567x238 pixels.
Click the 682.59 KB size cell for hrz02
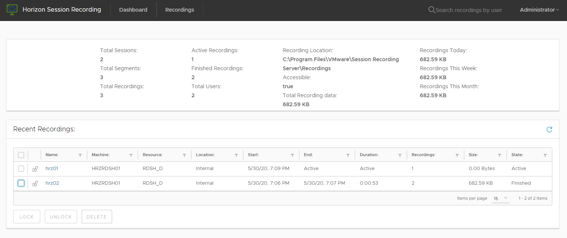pos(481,183)
